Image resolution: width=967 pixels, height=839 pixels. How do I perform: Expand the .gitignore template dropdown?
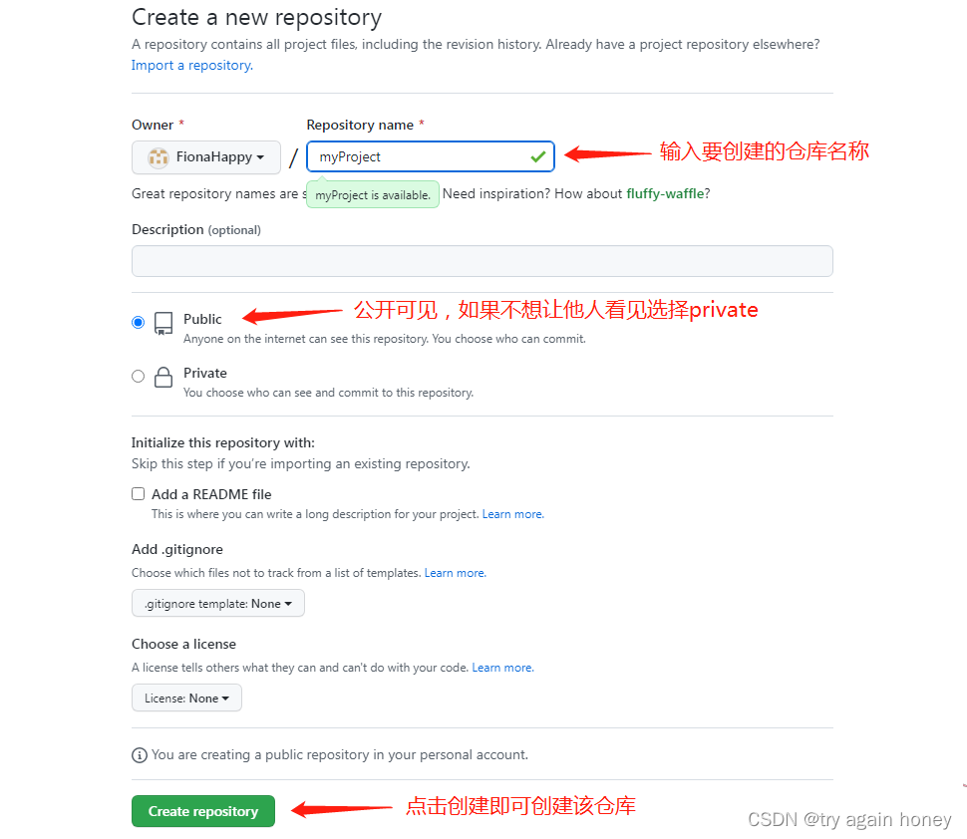[217, 604]
